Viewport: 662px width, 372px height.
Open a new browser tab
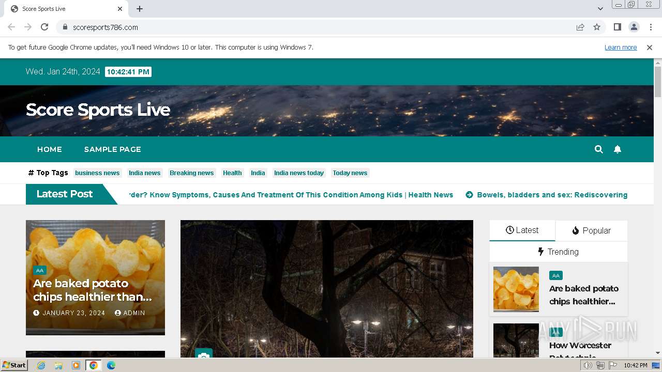[x=140, y=9]
